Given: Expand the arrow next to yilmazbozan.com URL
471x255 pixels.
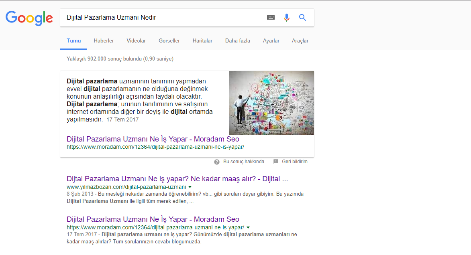Looking at the screenshot, I should point(190,187).
